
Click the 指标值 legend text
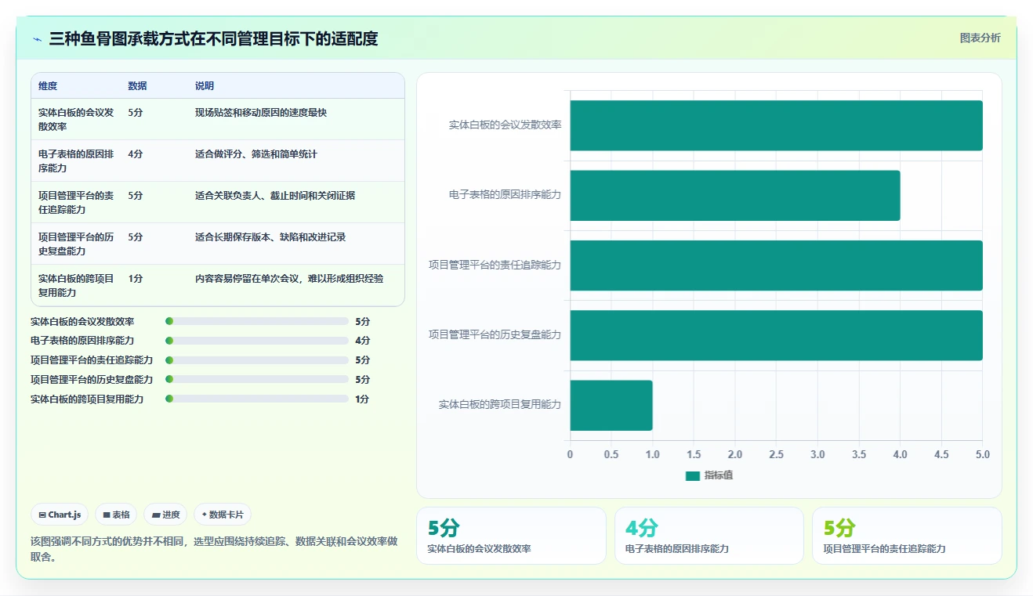[719, 475]
